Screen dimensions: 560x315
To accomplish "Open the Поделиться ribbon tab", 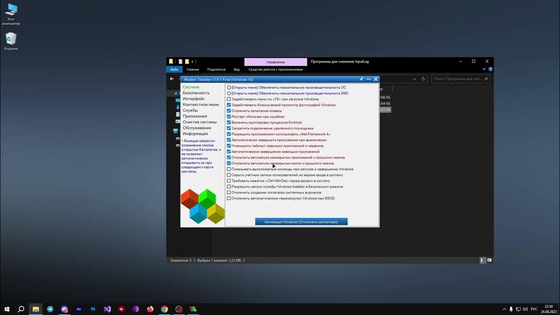I will pyautogui.click(x=216, y=69).
